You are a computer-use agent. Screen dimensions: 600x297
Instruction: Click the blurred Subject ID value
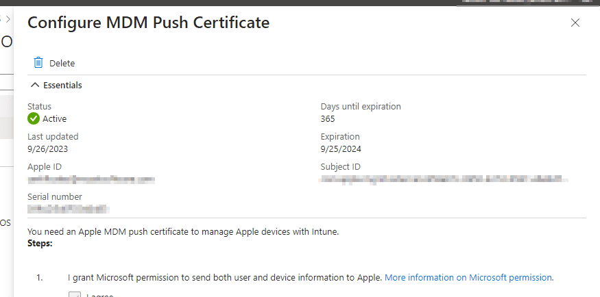point(444,179)
